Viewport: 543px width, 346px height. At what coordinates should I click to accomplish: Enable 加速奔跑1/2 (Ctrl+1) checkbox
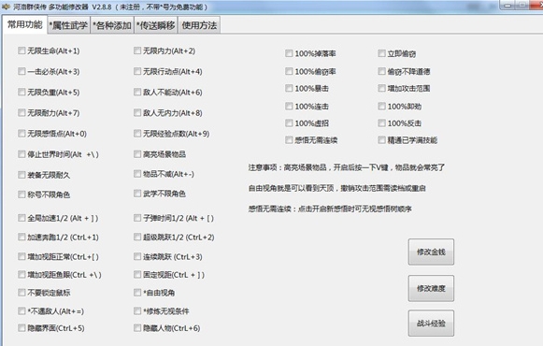point(21,238)
